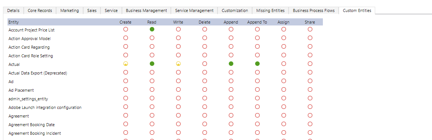The width and height of the screenshot is (432, 140).
Task: Switch to the Missing Entities tab
Action: [x=270, y=10]
